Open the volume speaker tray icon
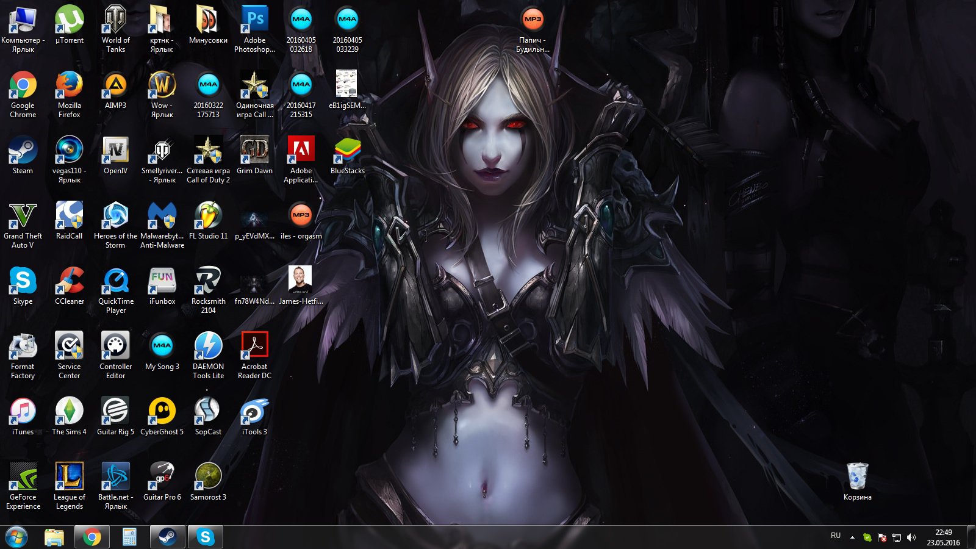This screenshot has width=976, height=549. (911, 537)
